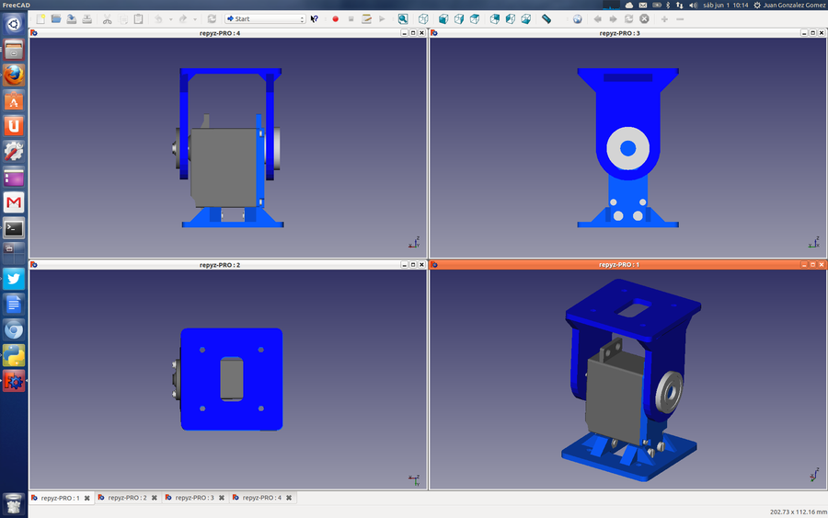Expand the redo history dropdown arrow
This screenshot has width=828, height=518.
[195, 18]
